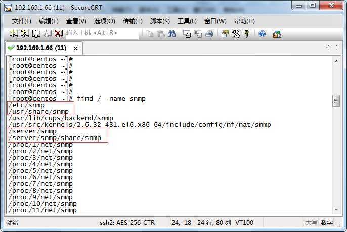This screenshot has height=232, width=347.
Task: Click the Copy toolbar icon
Action: pyautogui.click(x=150, y=34)
